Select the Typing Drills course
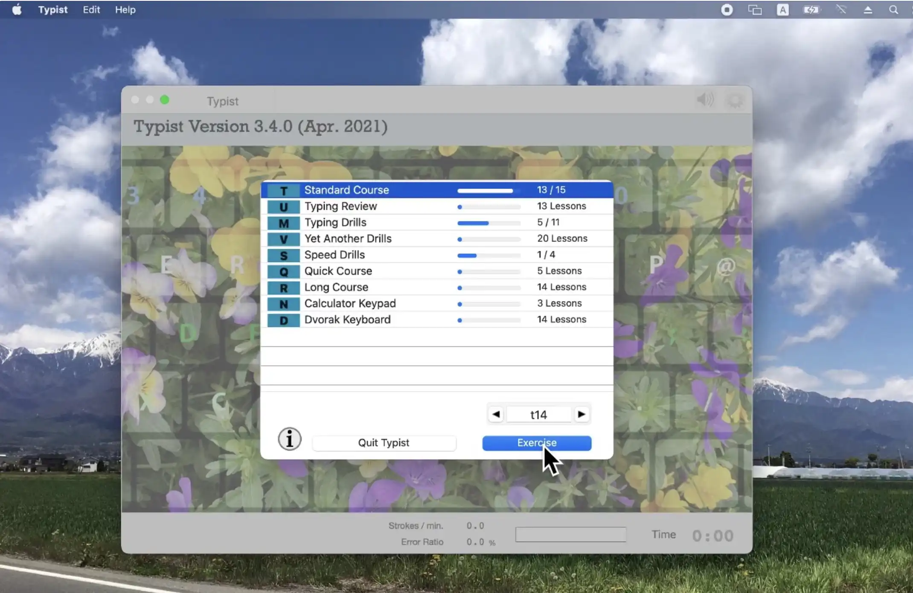The width and height of the screenshot is (913, 593). 437,222
